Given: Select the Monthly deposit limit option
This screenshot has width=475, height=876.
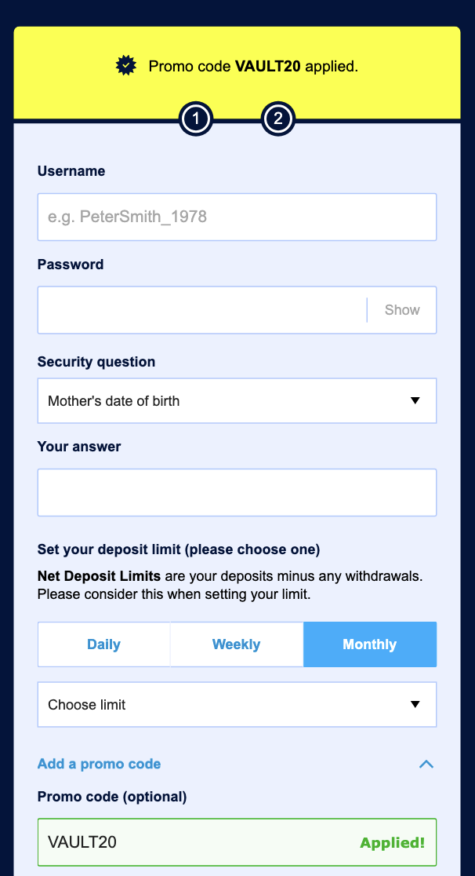Looking at the screenshot, I should pyautogui.click(x=369, y=644).
